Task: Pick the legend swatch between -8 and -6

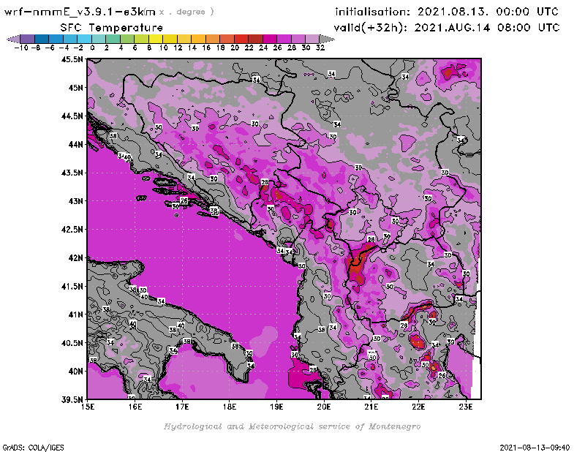Action: pyautogui.click(x=42, y=39)
